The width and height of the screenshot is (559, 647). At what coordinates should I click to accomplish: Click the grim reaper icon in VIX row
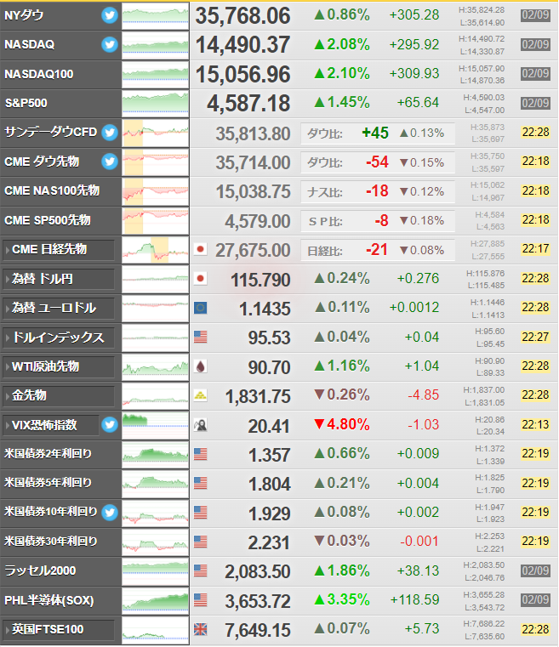click(x=201, y=425)
